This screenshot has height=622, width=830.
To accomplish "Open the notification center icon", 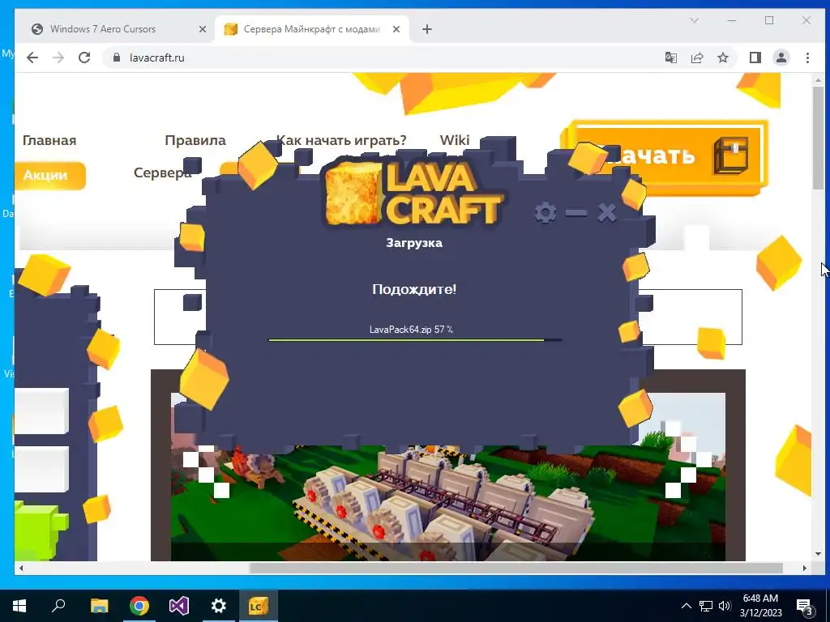I will coord(805,606).
